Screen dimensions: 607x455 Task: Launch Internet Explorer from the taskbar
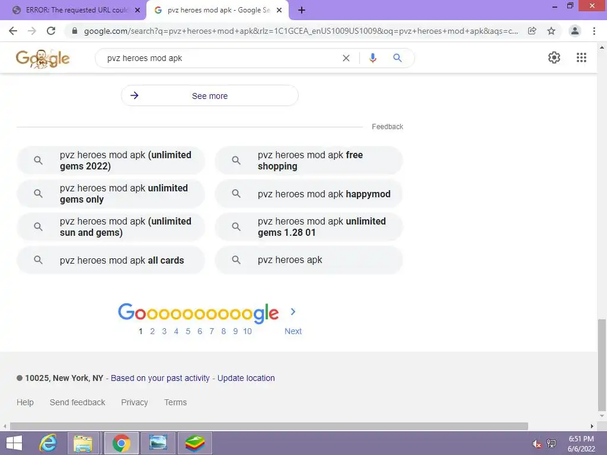[48, 443]
